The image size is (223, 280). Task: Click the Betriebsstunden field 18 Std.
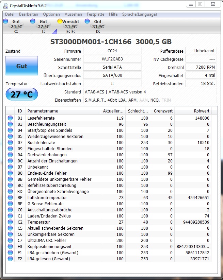[x=201, y=83]
